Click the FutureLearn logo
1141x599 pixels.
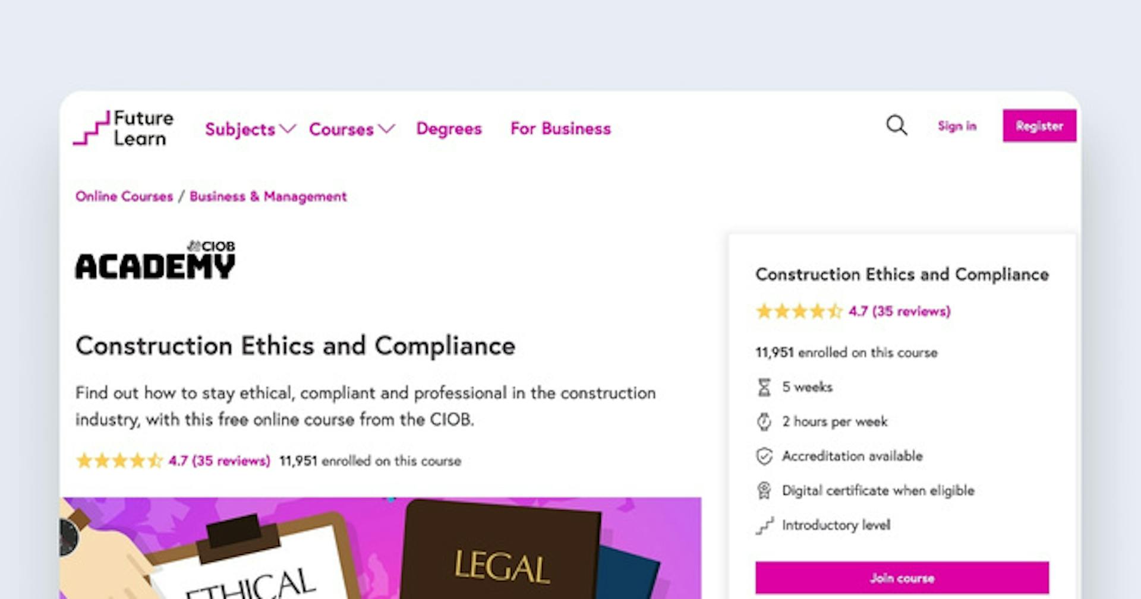click(x=124, y=128)
